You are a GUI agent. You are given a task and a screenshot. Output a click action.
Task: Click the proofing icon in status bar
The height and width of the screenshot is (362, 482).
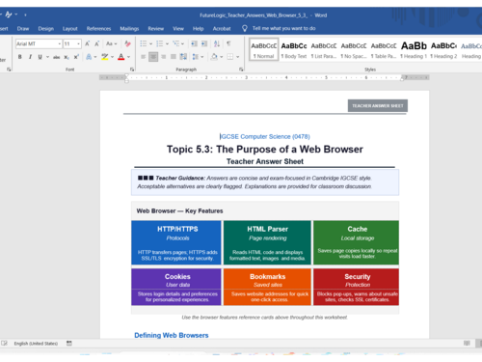[4, 344]
